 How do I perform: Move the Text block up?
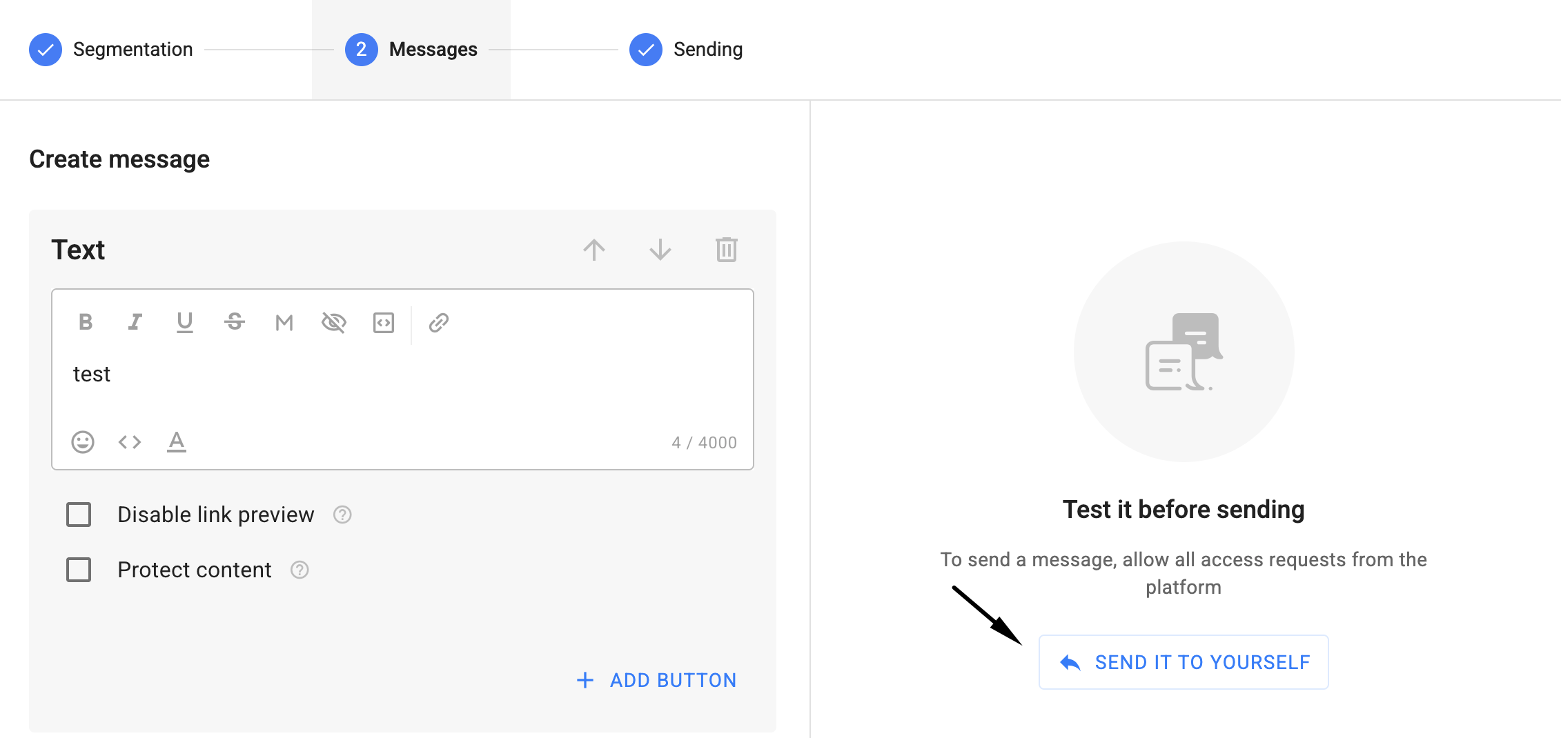tap(593, 250)
